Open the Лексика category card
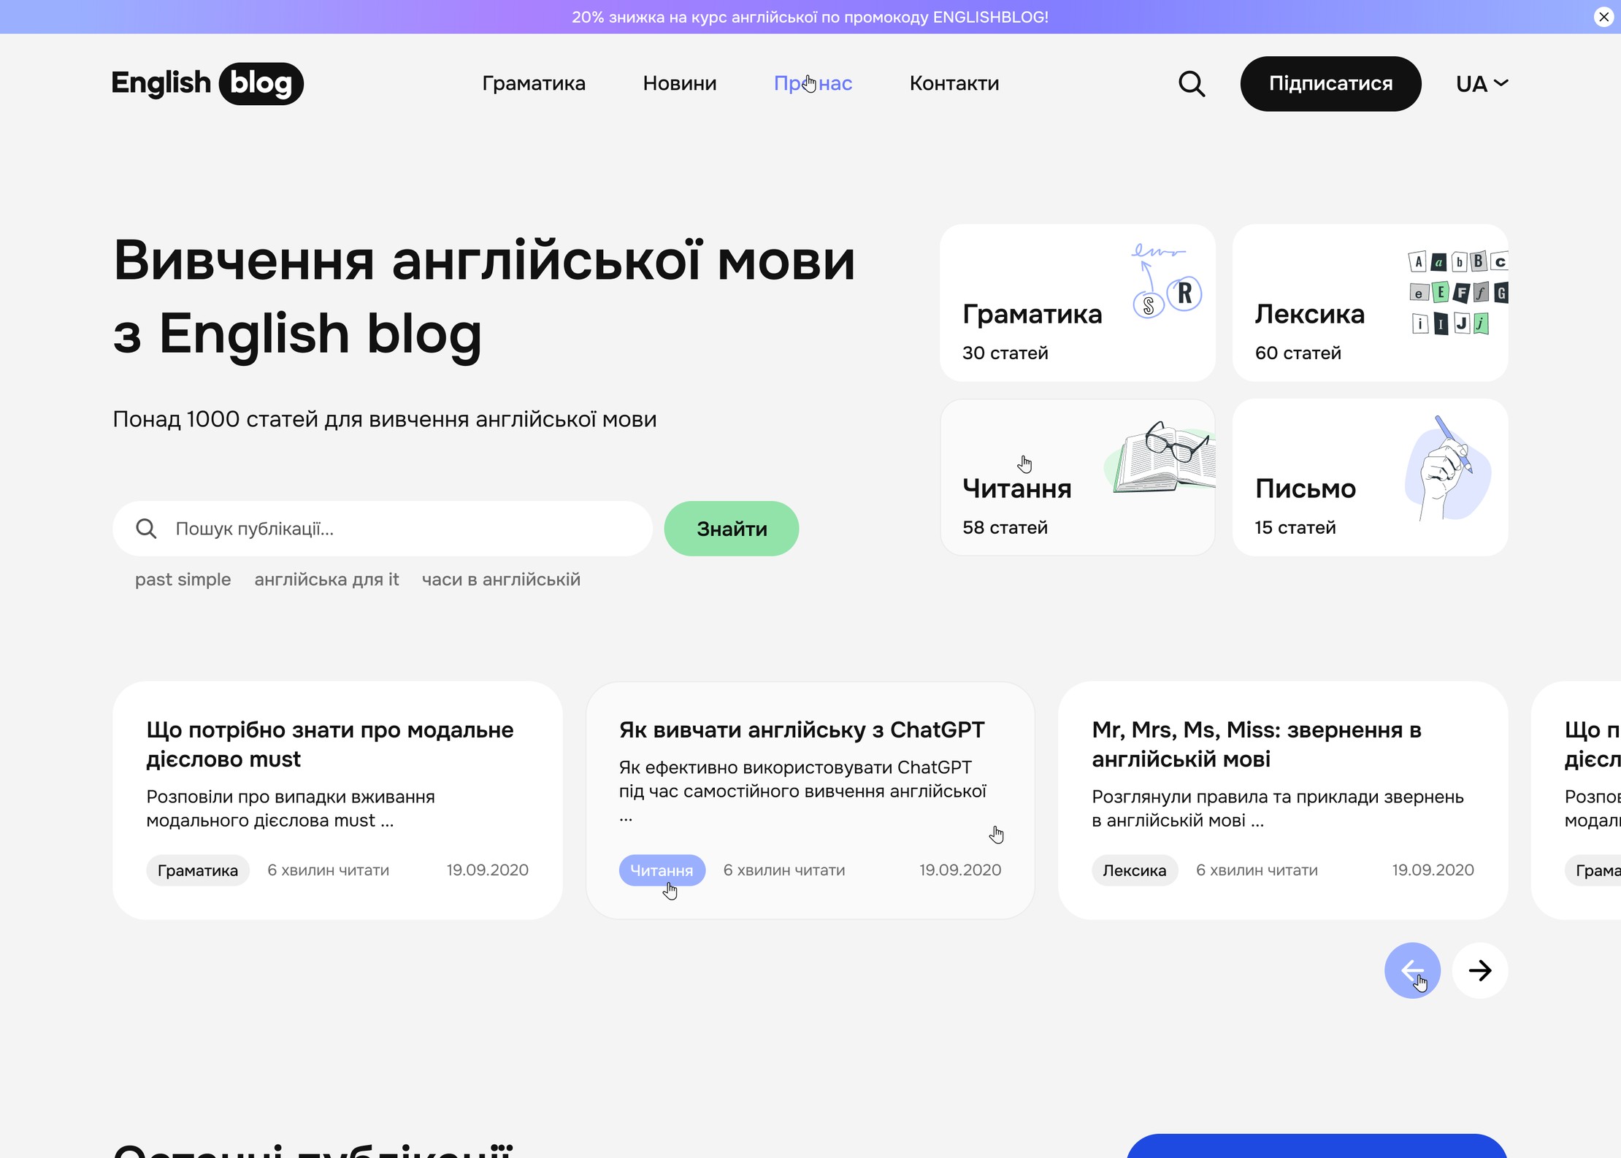The image size is (1621, 1158). [x=1371, y=303]
